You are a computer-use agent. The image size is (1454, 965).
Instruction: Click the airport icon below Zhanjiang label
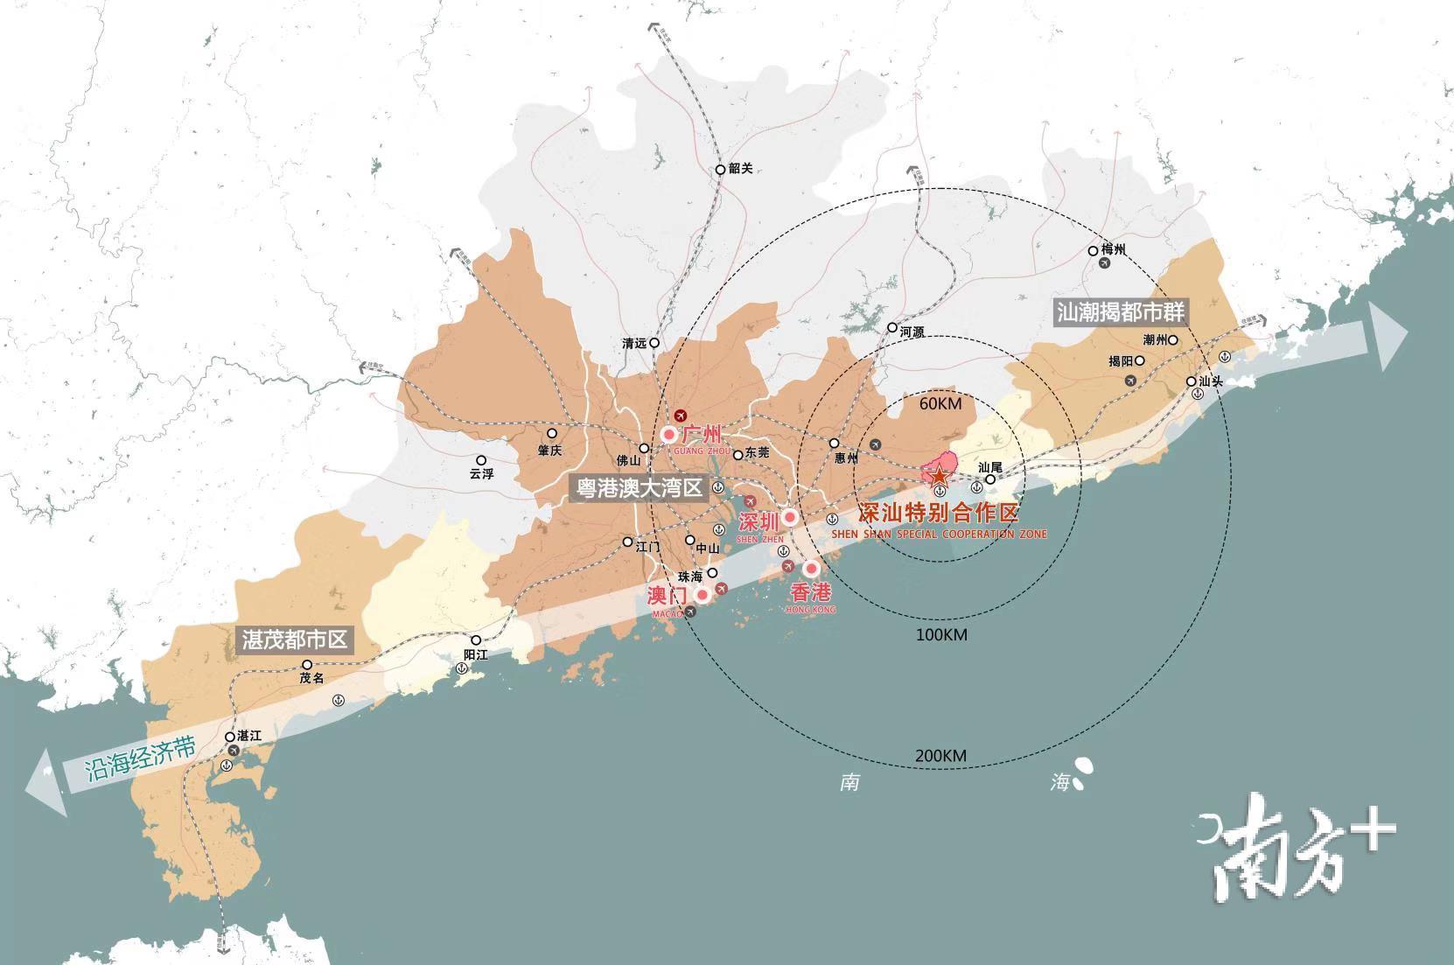233,751
